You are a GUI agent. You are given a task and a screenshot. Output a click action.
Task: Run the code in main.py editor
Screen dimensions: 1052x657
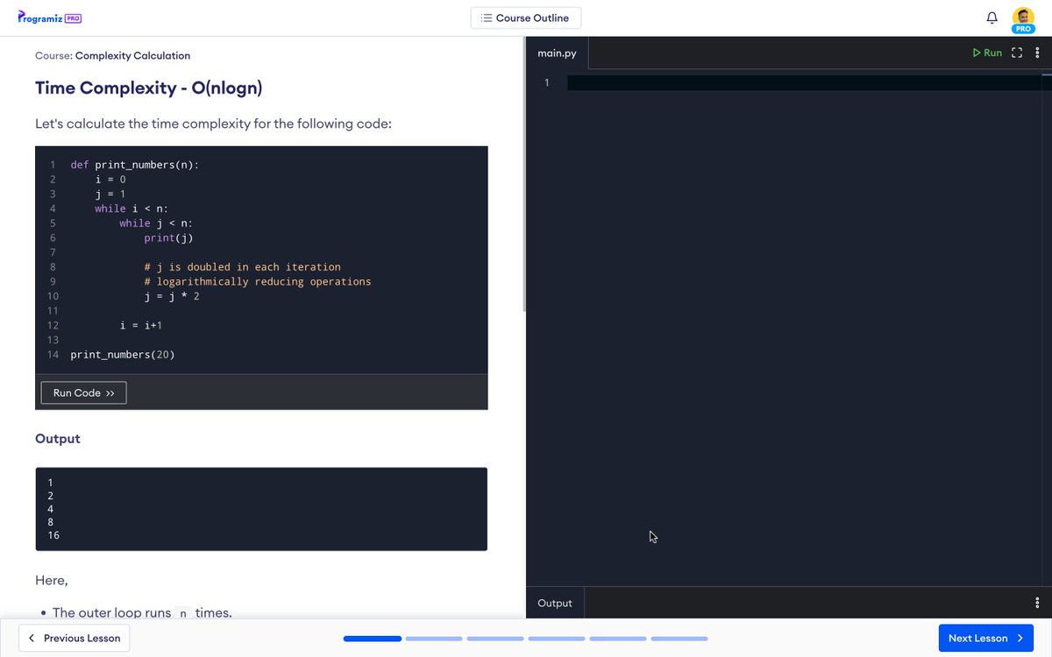coord(987,53)
